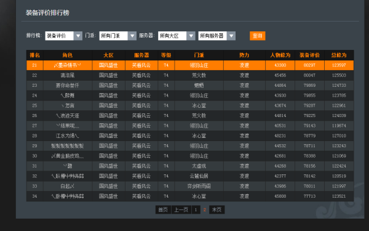
Task: Click the orange 查询 search button
Action: click(x=258, y=36)
